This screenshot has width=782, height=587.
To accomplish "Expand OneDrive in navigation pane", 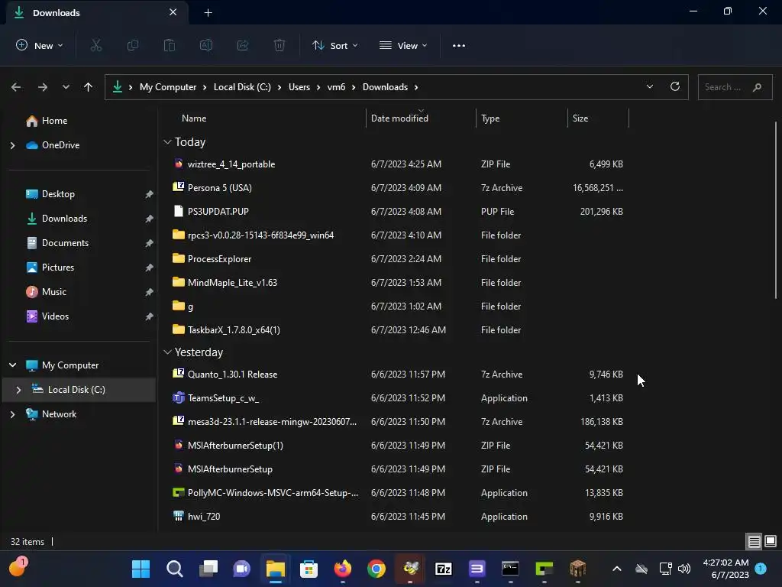I will click(12, 146).
